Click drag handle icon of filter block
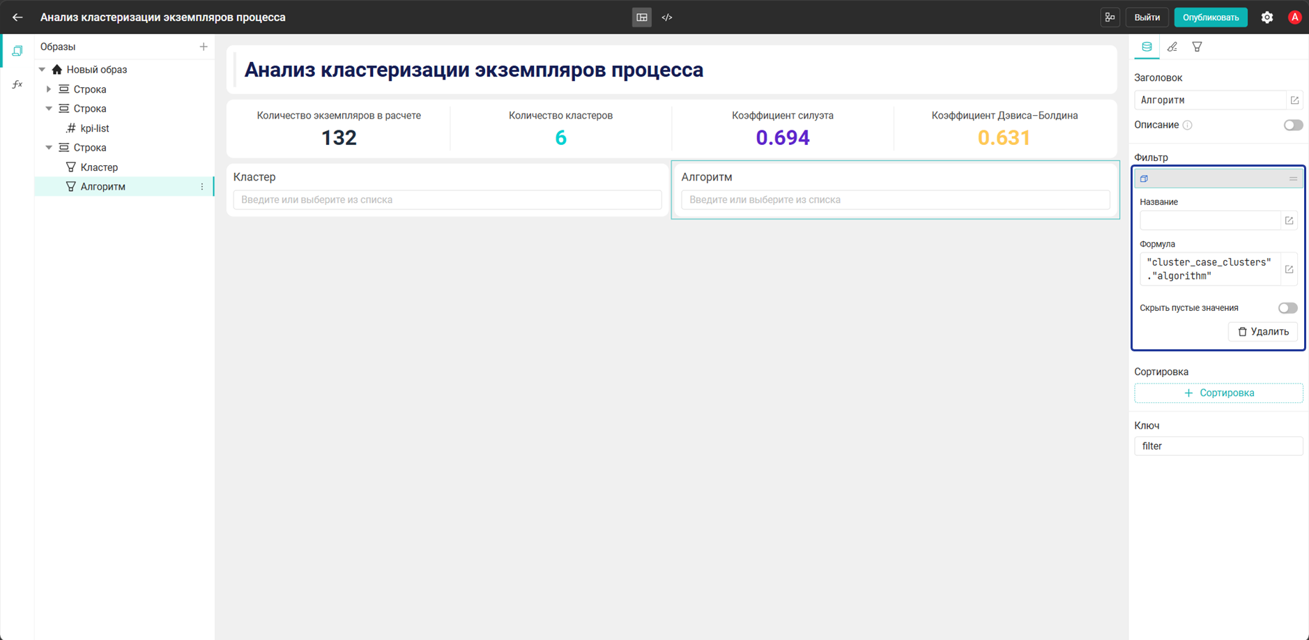The width and height of the screenshot is (1309, 640). [1293, 179]
